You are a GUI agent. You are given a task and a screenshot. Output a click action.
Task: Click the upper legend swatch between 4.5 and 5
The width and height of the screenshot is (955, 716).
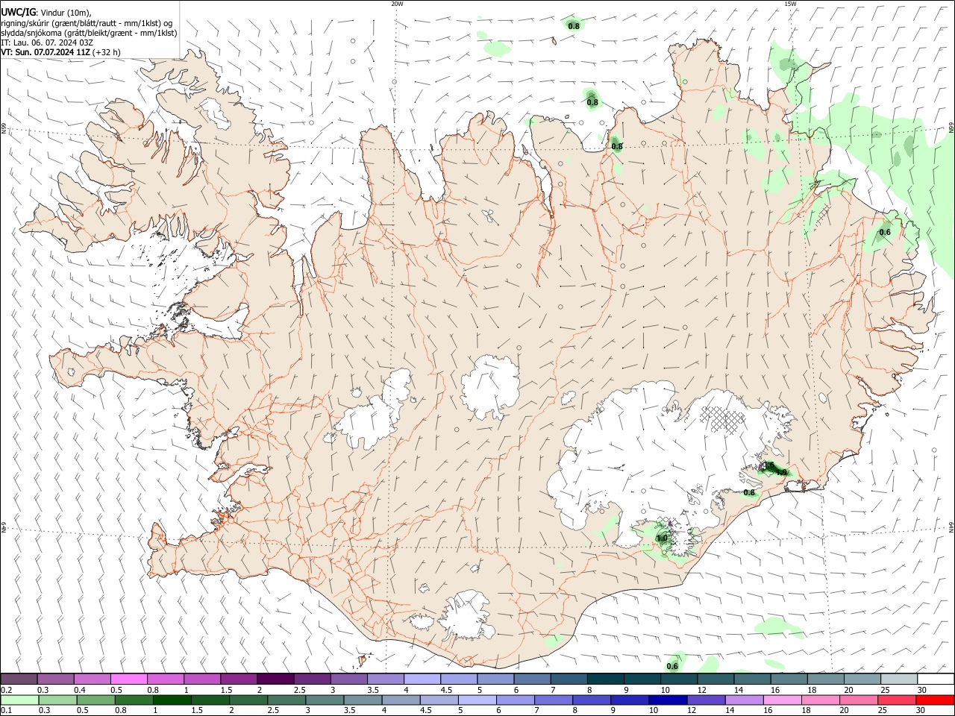click(458, 679)
